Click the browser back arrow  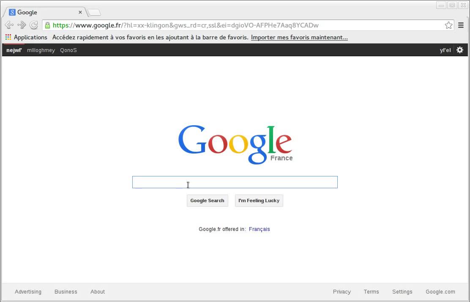point(9,25)
